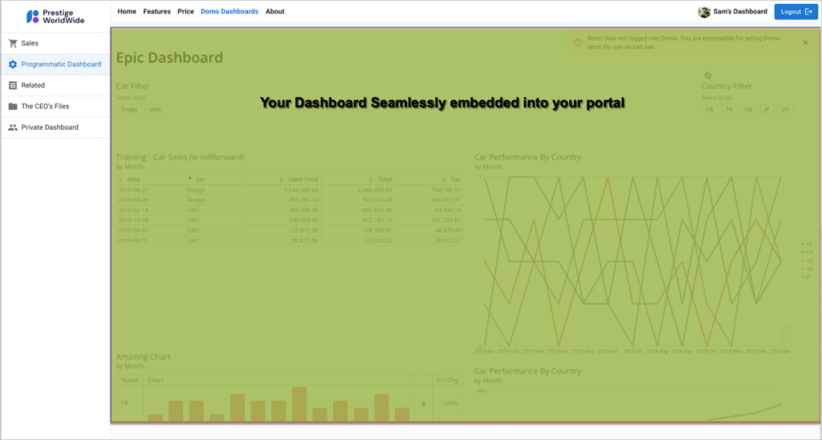Open the Home menu item

[x=126, y=11]
